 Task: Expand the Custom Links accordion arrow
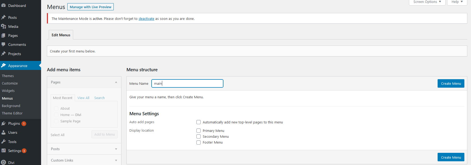coord(116,160)
